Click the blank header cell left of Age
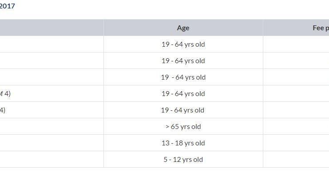 52,28
